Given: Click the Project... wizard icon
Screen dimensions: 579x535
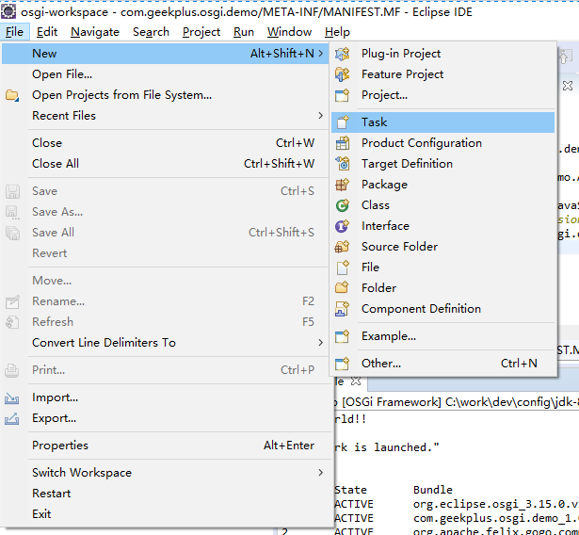Looking at the screenshot, I should coord(343,95).
